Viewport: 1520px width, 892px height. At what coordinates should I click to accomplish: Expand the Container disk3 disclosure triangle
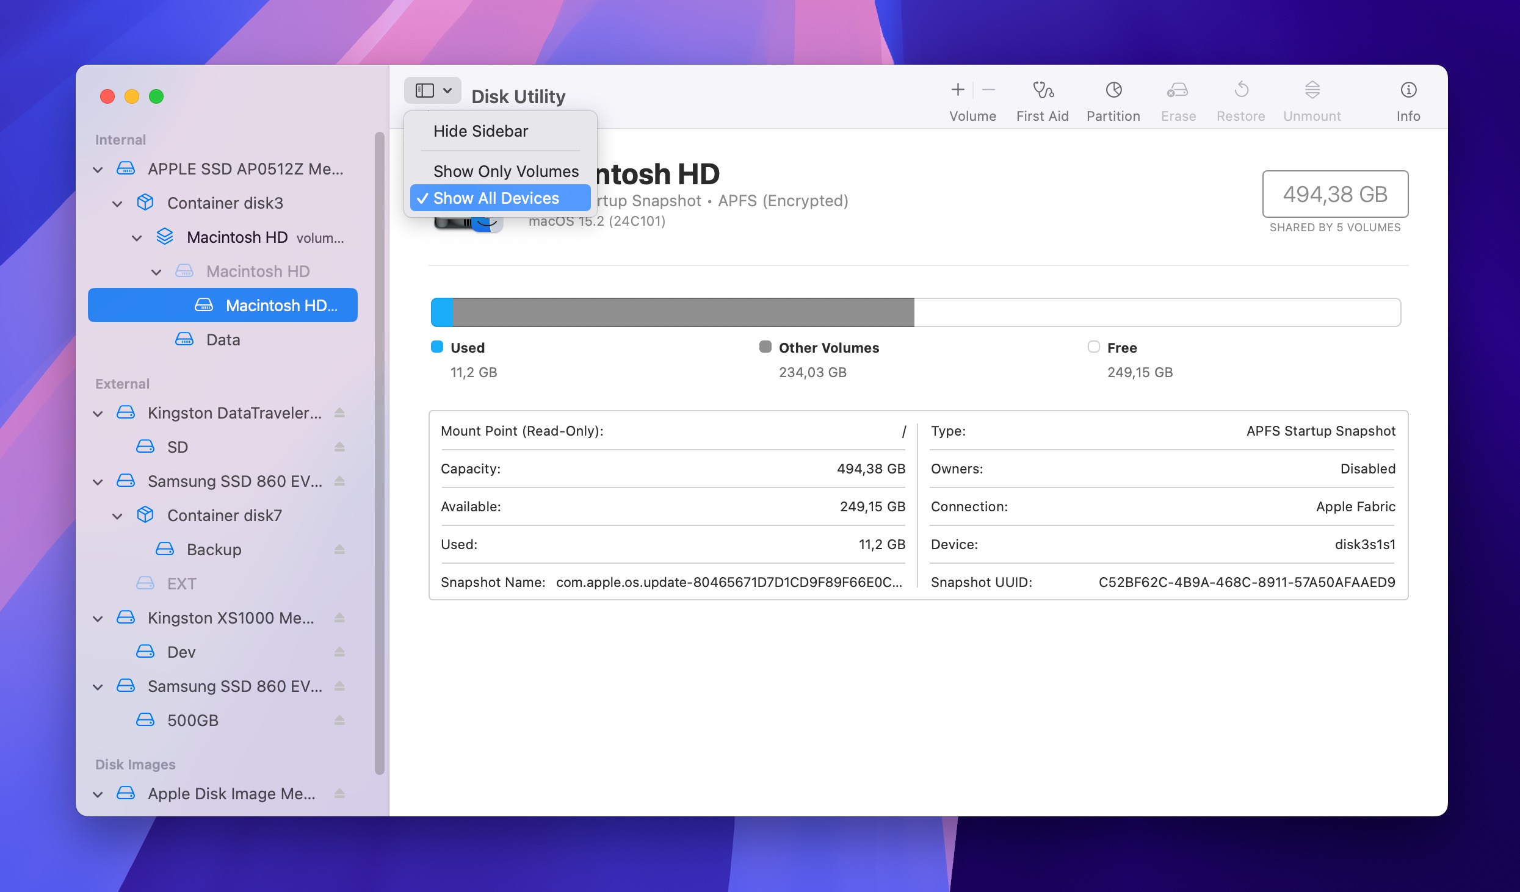(x=118, y=203)
